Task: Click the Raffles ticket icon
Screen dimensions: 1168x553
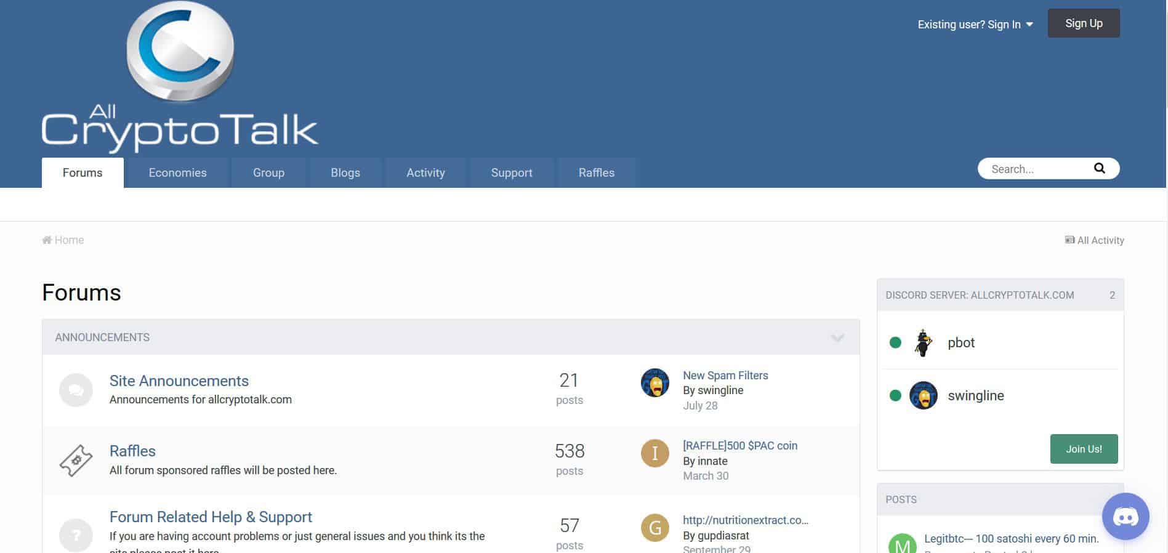Action: 76,461
